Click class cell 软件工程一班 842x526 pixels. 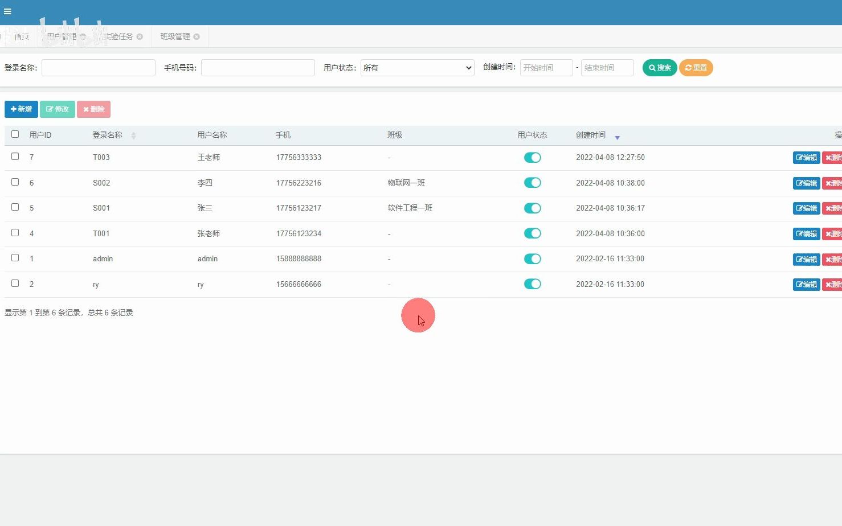(x=410, y=208)
